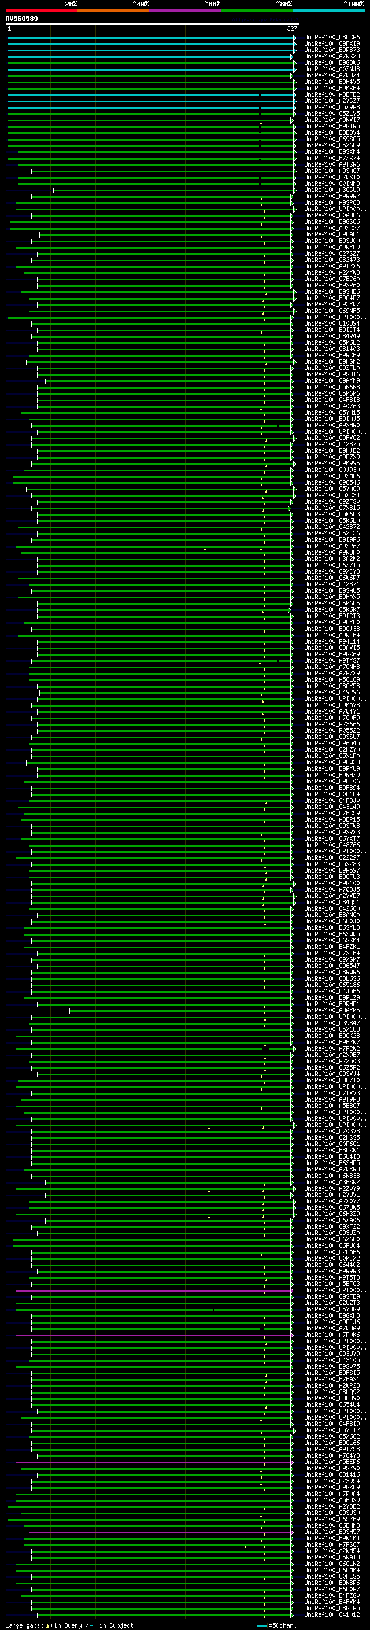Click the cyan ~100% identity legend segment
370x1630 pixels.
click(328, 10)
